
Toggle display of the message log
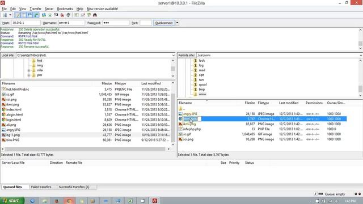tap(18, 15)
